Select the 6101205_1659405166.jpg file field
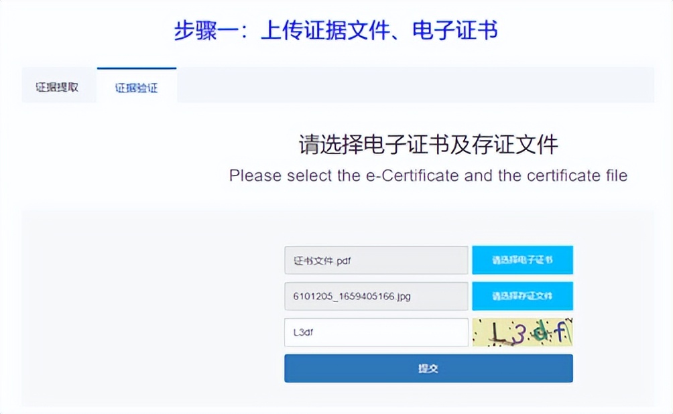Viewport: 673px width, 414px height. (376, 296)
